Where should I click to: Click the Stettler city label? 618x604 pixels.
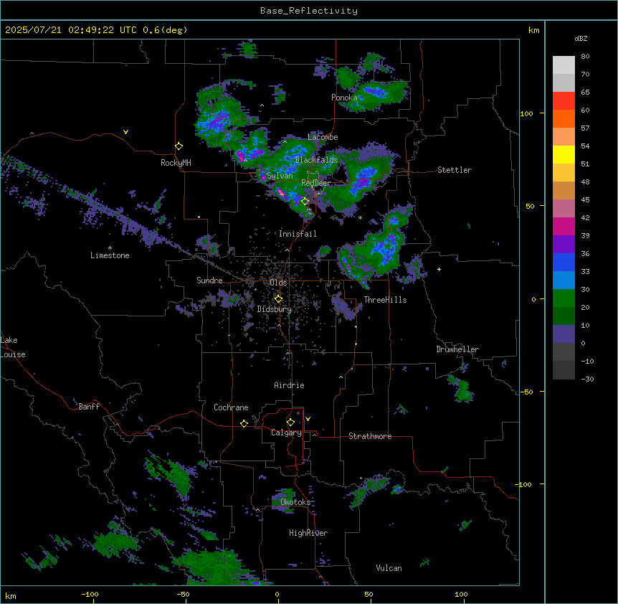coord(455,170)
